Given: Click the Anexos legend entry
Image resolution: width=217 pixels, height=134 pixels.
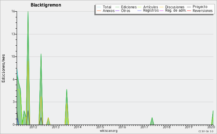Looking at the screenshot, I should tap(106, 11).
